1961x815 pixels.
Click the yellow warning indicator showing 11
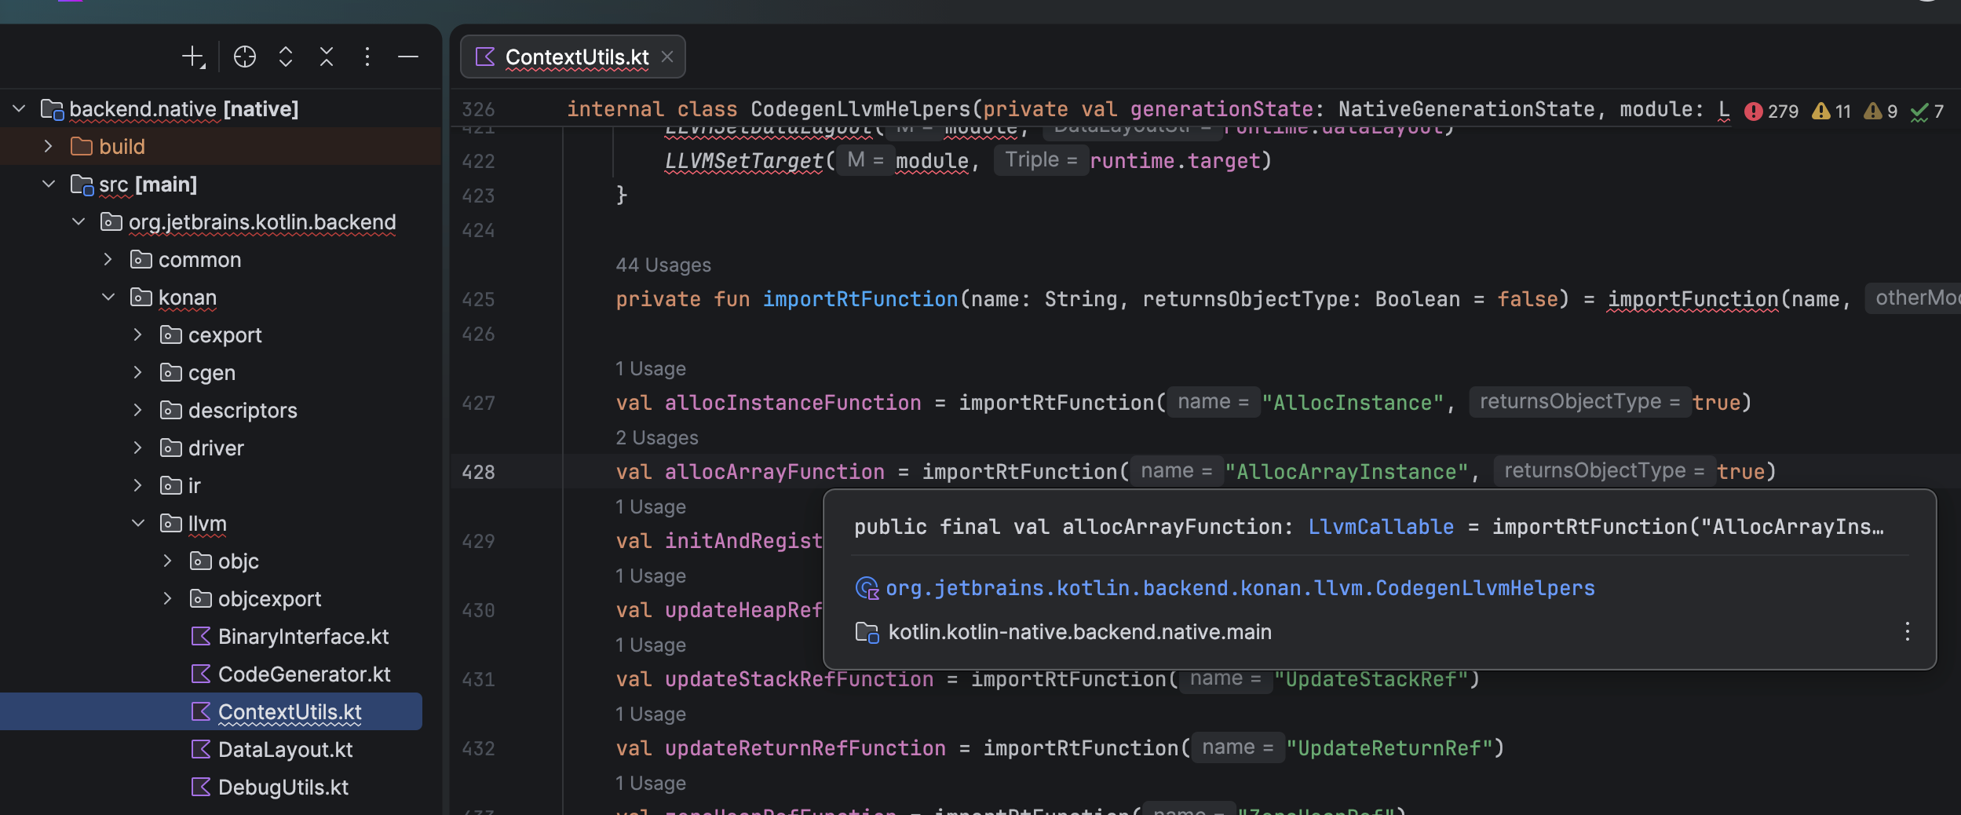1831,111
